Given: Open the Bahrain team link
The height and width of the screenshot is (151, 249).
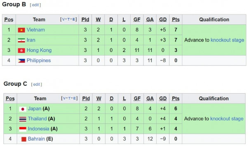Looking at the screenshot, I should [x=36, y=139].
